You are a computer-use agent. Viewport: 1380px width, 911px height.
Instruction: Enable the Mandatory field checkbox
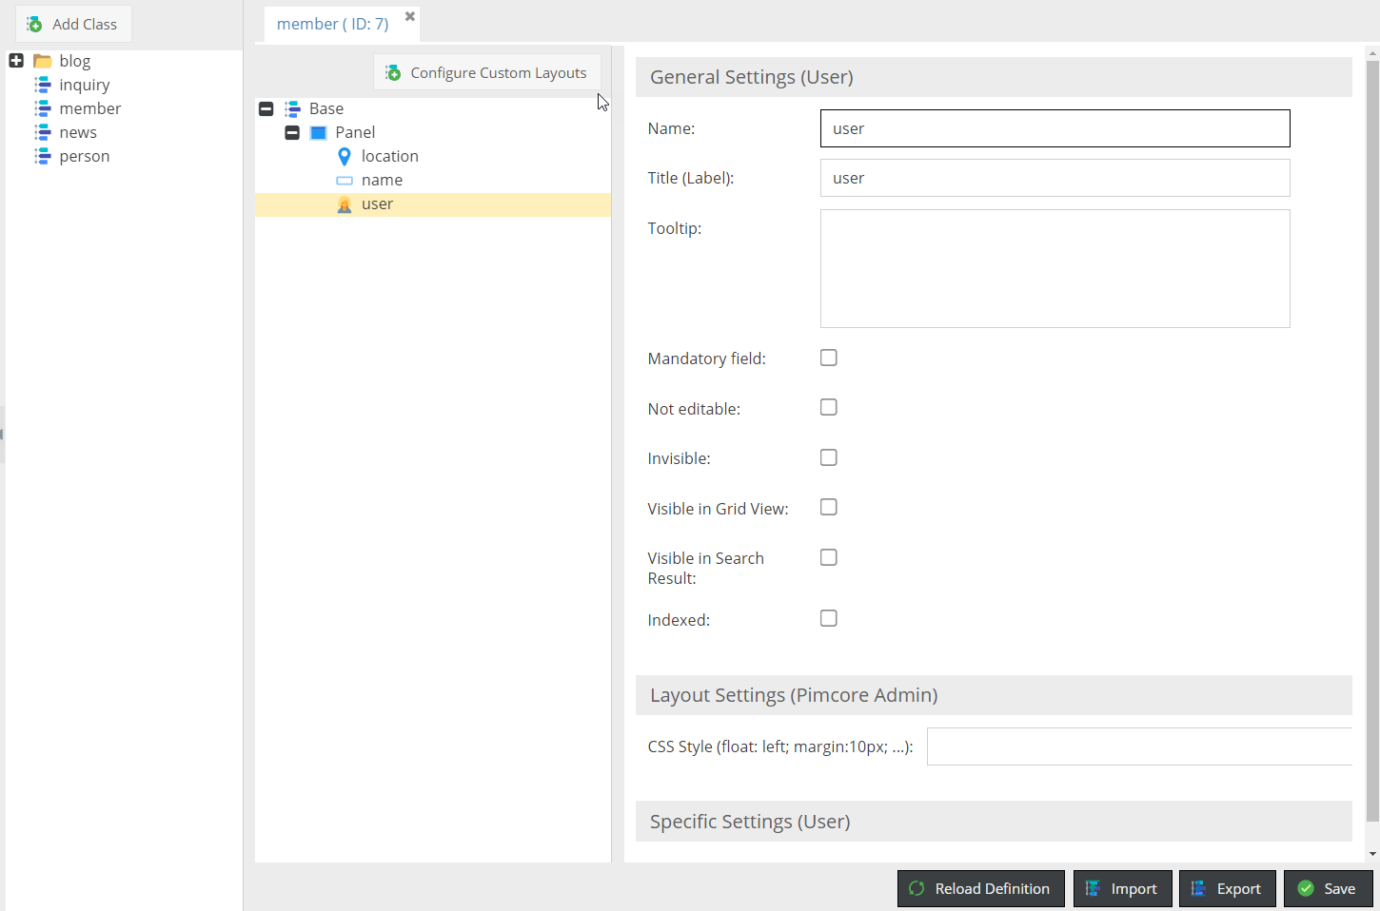(x=829, y=358)
